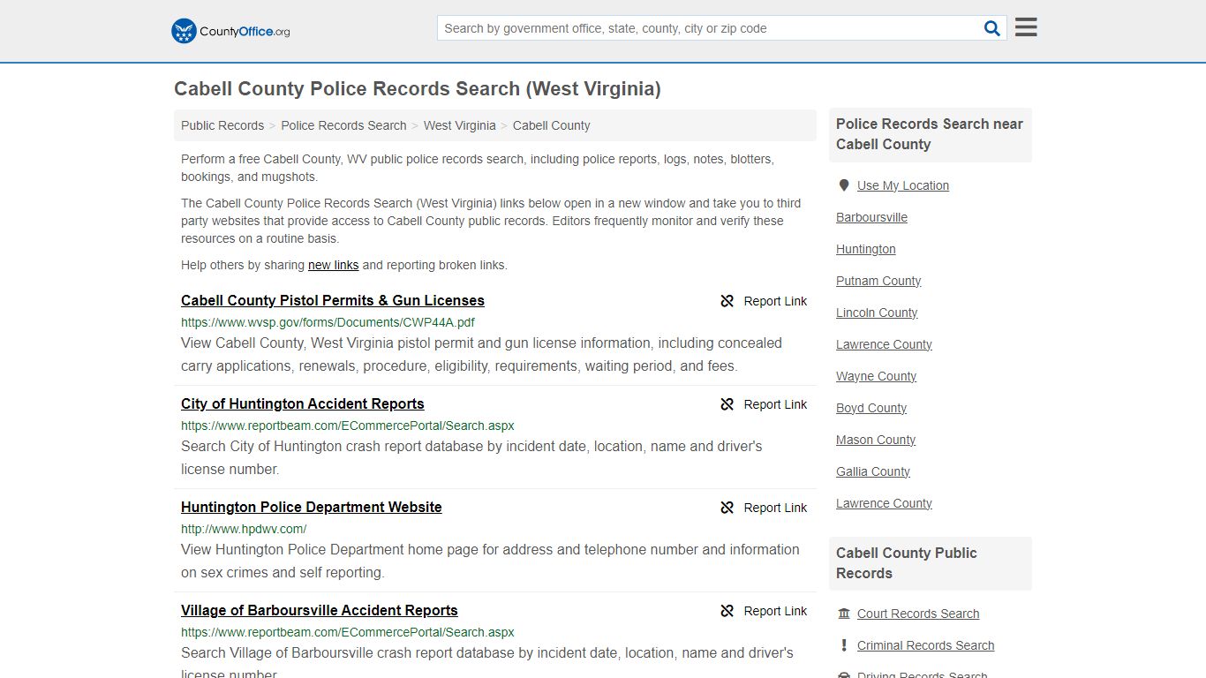
Task: Click the CountyOffice.org logo
Action: (x=230, y=31)
